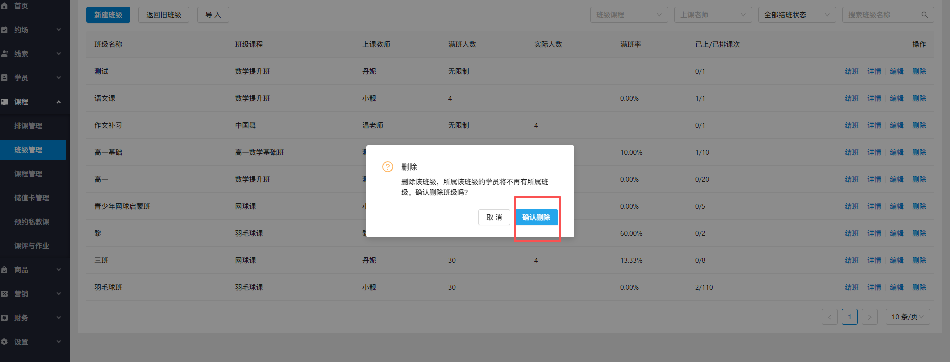Click the 财务 icon in sidebar
950x362 pixels.
point(4,318)
